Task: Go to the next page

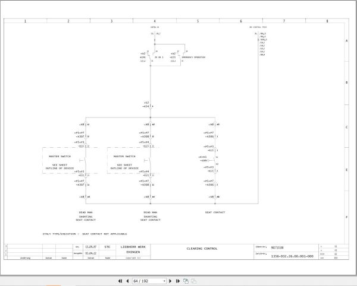Action: coord(170,281)
